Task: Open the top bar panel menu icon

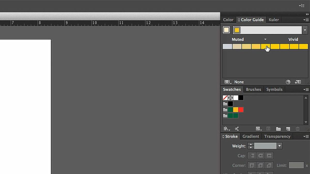Action: click(x=301, y=5)
